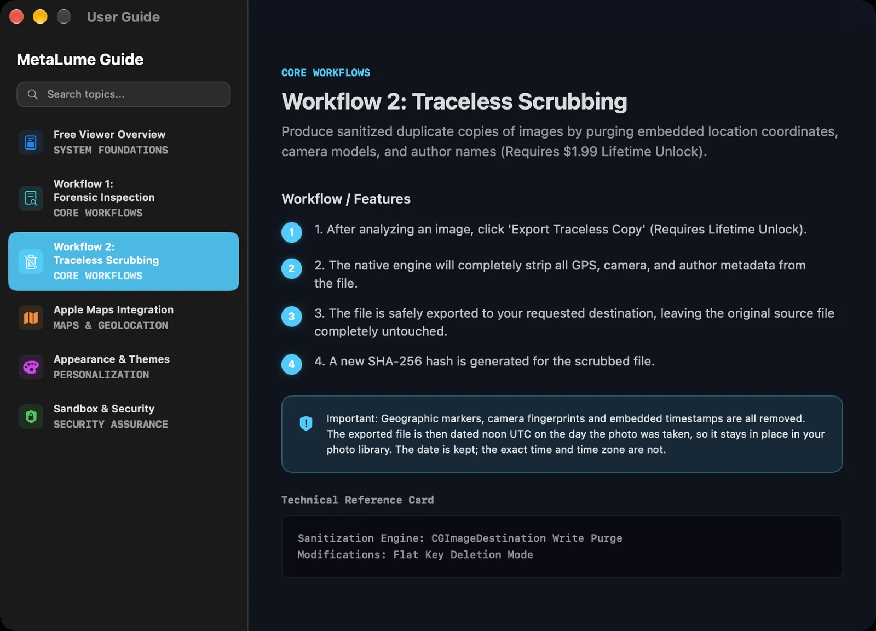Click the Forensic Inspection magnifier document icon
Screen dimensions: 876x631
[x=31, y=198]
